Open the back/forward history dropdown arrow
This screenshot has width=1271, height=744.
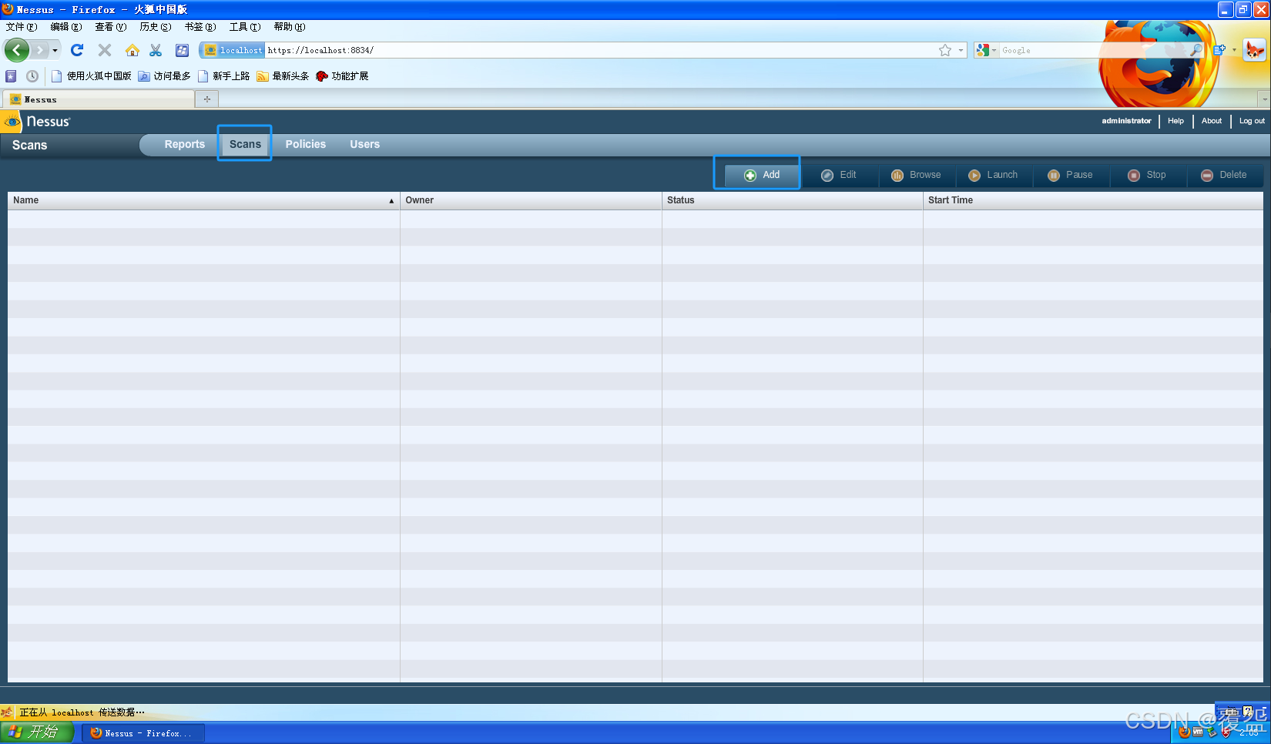click(55, 50)
